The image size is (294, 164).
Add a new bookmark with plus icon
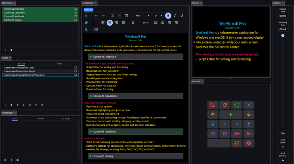click(5, 50)
